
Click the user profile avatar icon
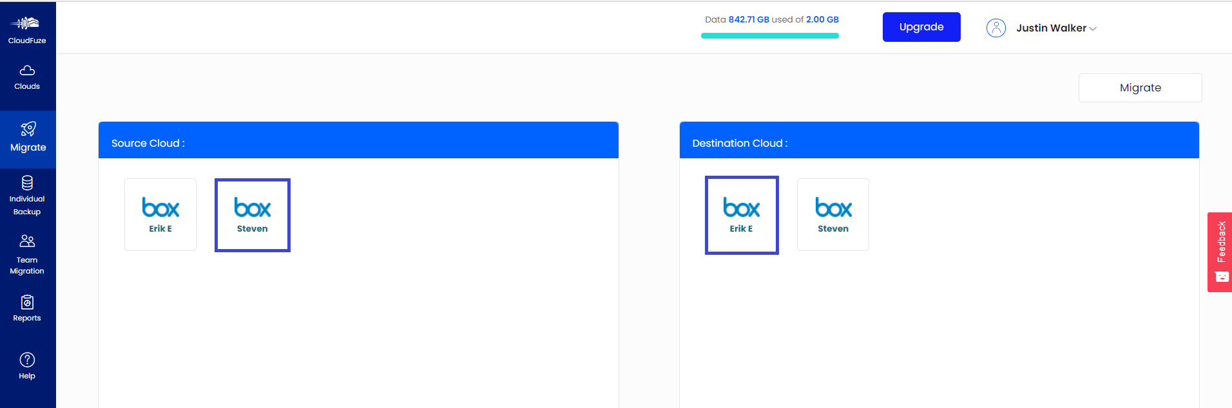tap(996, 28)
